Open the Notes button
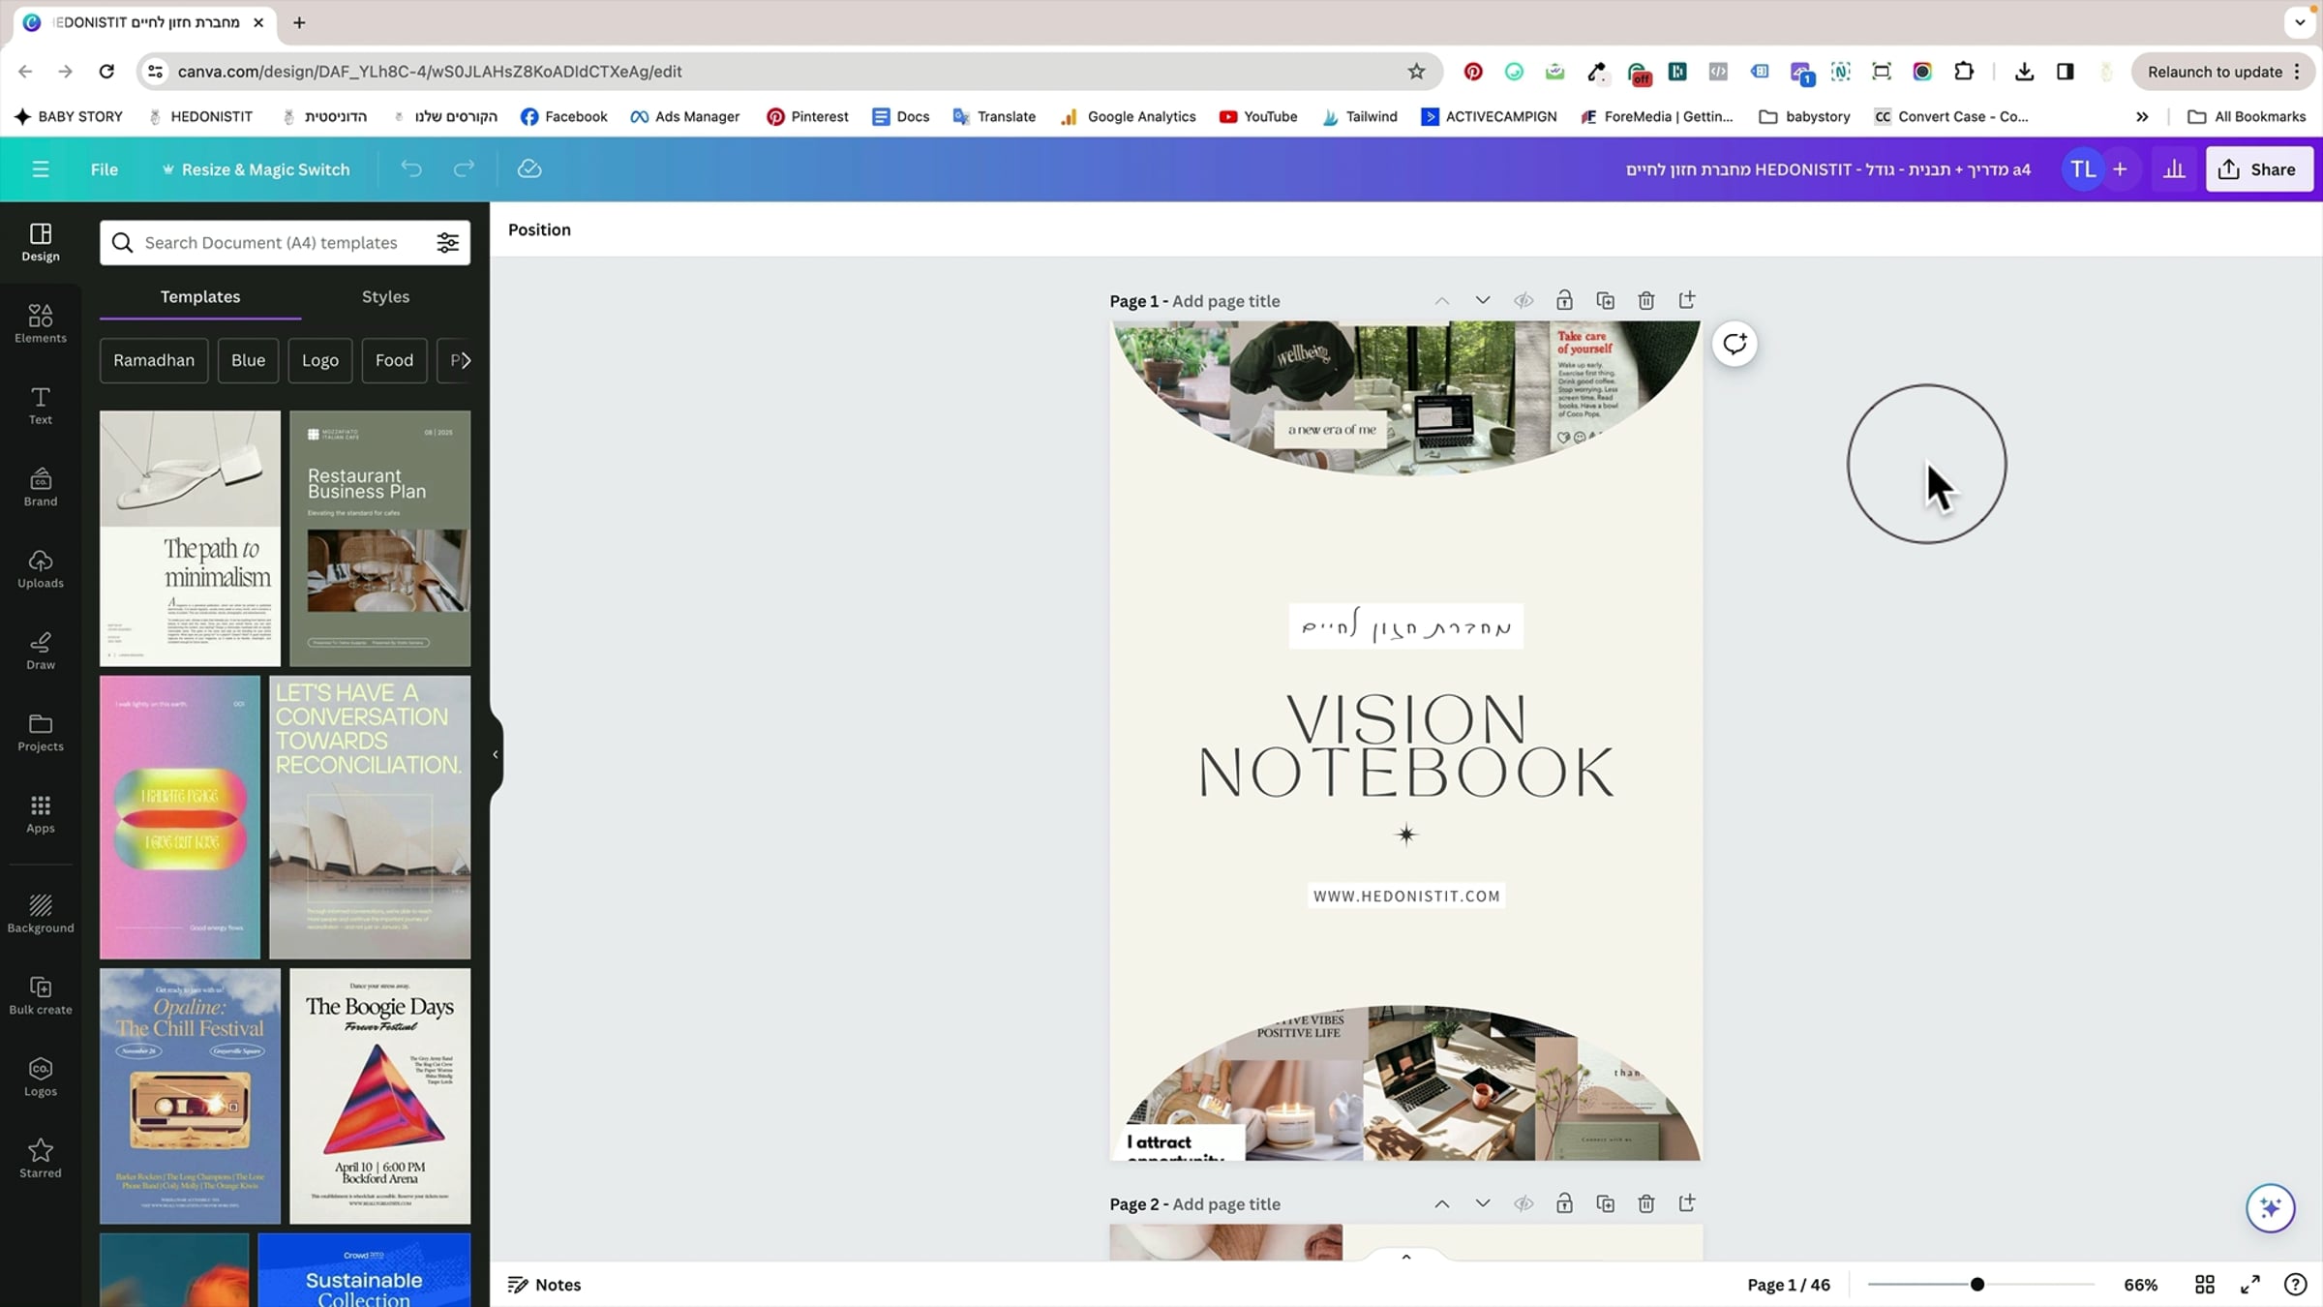This screenshot has height=1307, width=2323. (x=545, y=1285)
